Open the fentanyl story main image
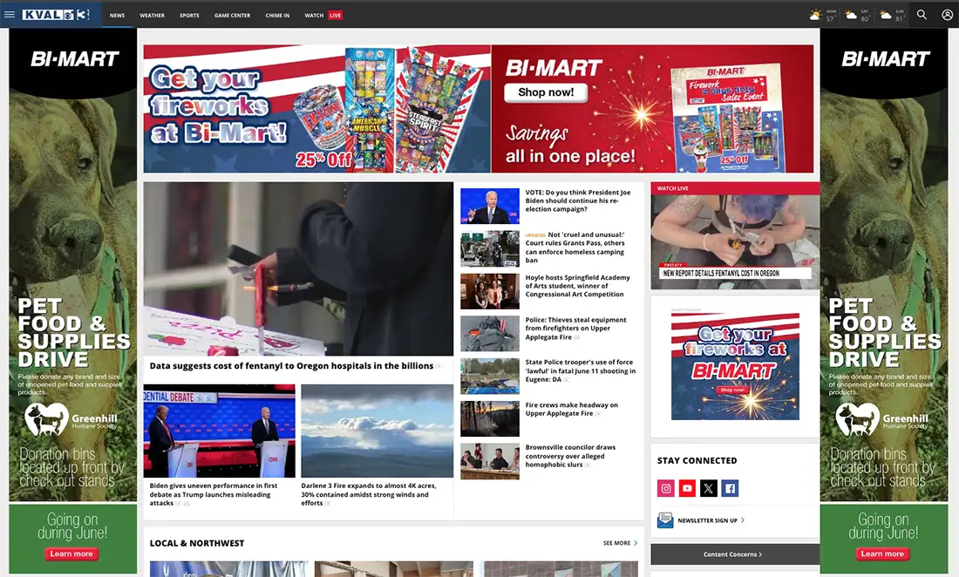The width and height of the screenshot is (959, 577). (298, 268)
